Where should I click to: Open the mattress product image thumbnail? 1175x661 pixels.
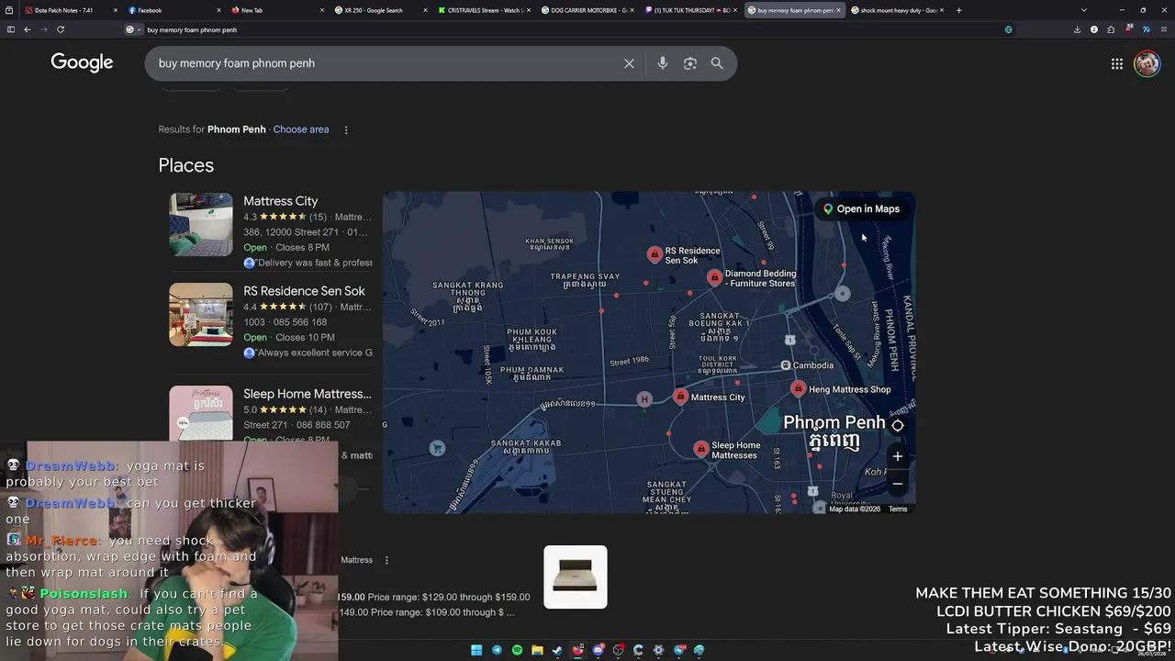tap(576, 577)
